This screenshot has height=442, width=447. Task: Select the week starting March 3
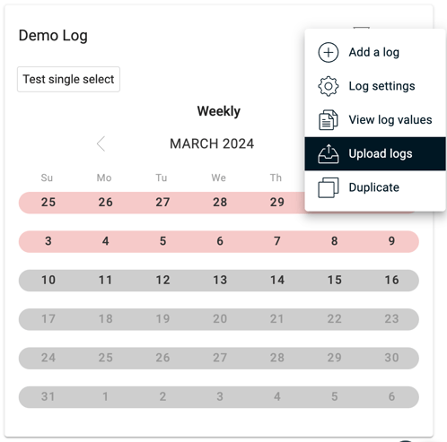click(219, 241)
